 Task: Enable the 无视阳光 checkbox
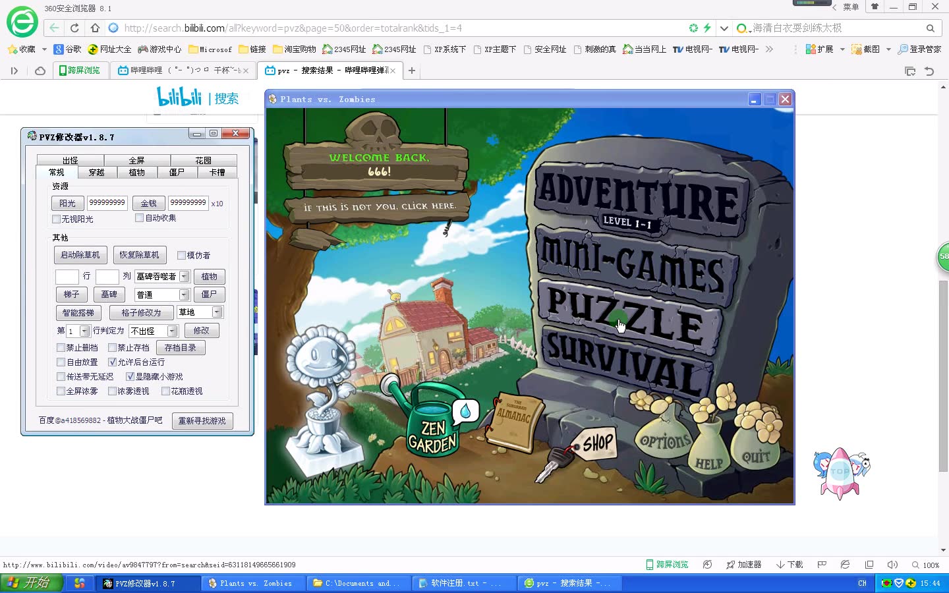coord(56,219)
